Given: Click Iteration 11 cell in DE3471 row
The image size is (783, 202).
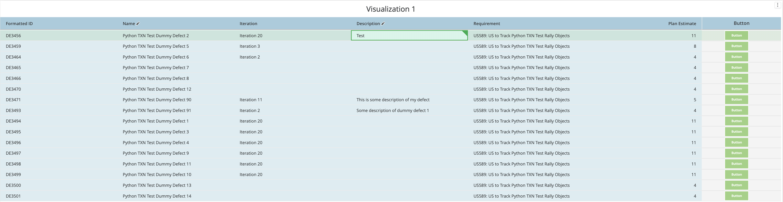Looking at the screenshot, I should [x=251, y=100].
